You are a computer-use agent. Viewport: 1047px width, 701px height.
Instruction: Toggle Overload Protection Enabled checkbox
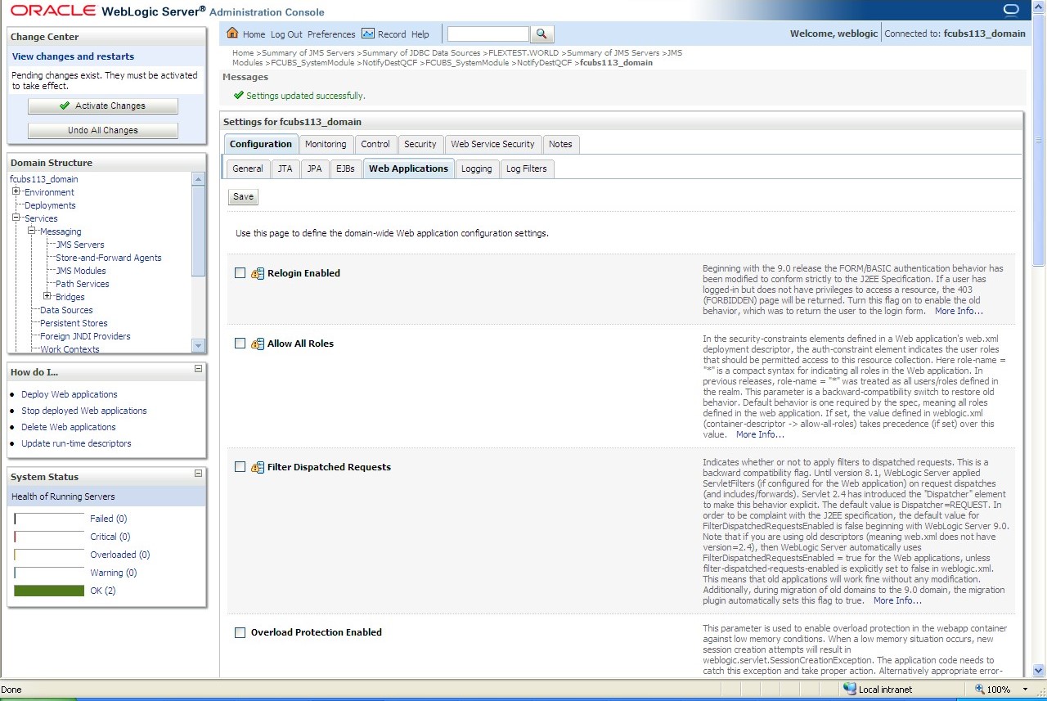(x=240, y=632)
